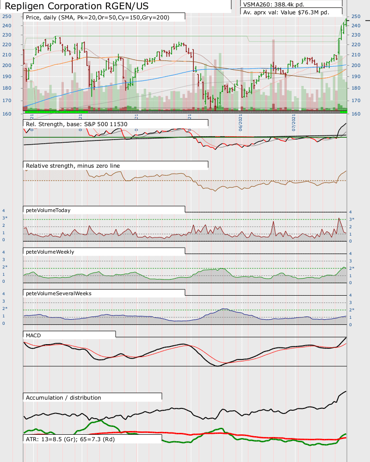Click the 'VSMA260: 388.4k pd.' label

click(273, 5)
